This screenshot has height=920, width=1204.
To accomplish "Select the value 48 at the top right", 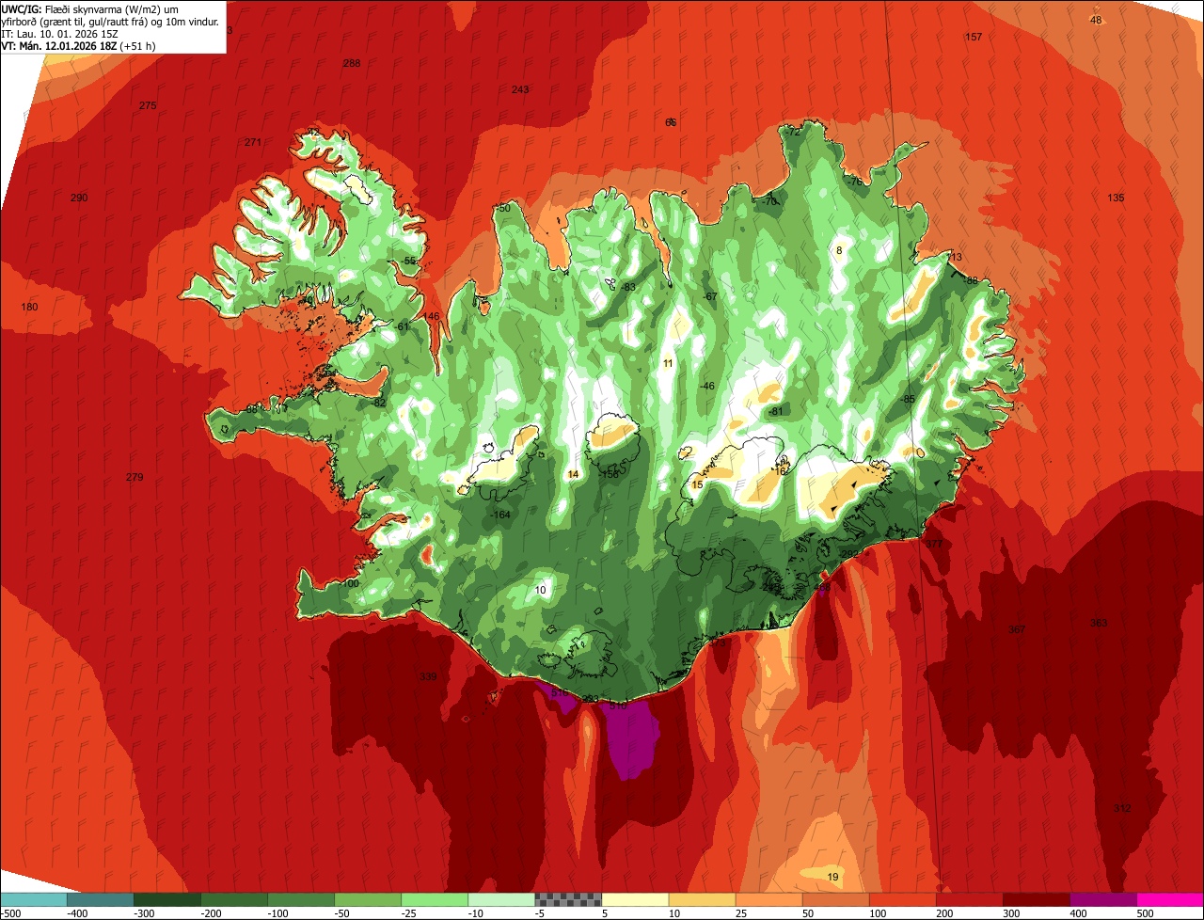I will 1096,20.
